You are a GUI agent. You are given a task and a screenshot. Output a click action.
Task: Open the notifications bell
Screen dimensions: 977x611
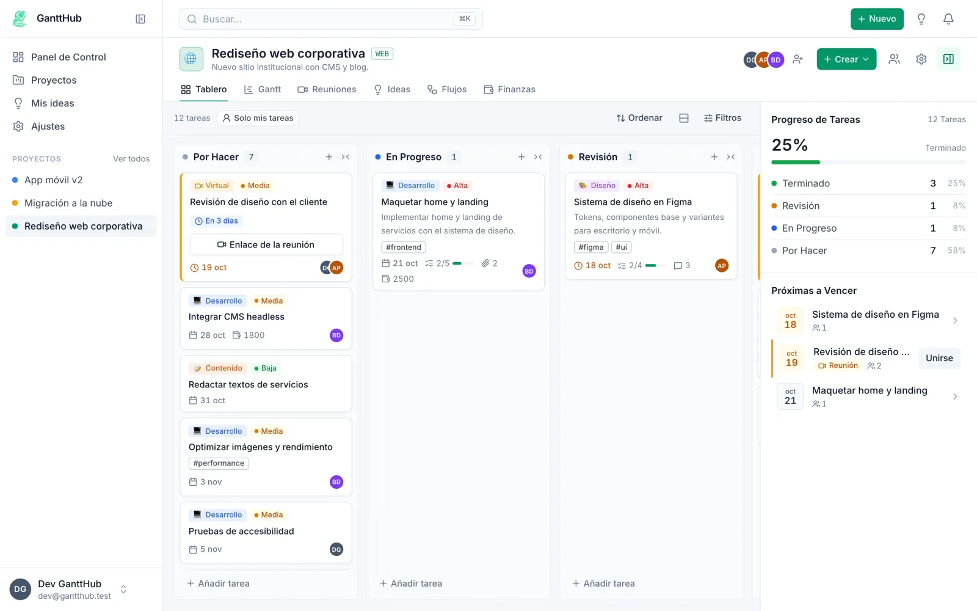pos(948,19)
